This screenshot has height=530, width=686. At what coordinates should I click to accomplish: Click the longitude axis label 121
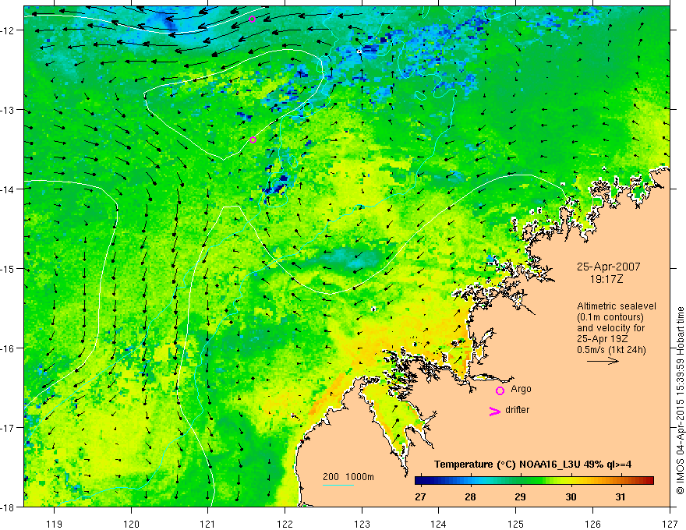click(x=208, y=524)
